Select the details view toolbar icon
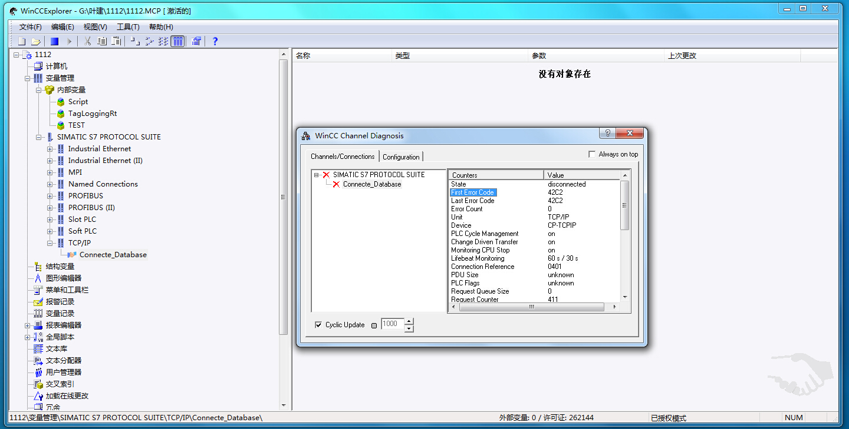 177,41
